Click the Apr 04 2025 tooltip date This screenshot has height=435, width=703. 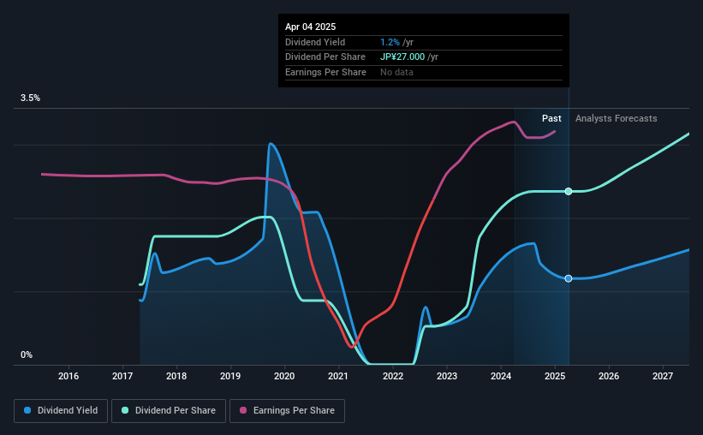(310, 27)
